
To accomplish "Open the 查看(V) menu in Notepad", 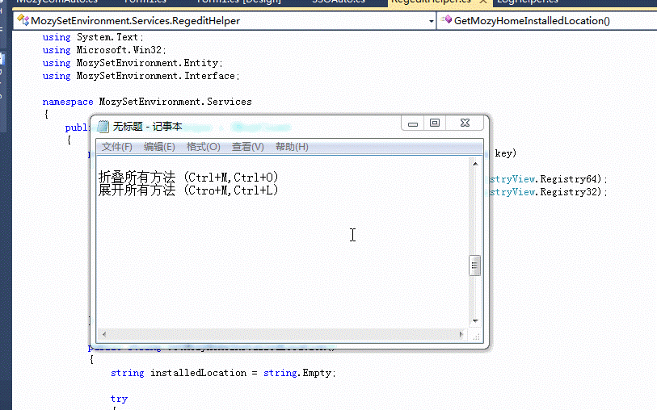I will (x=247, y=147).
